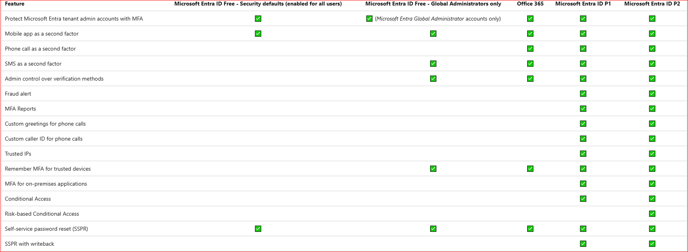Viewport: 688px width, 252px height.
Task: Click Office 365 checkmark for Remember MFA for trusted devices
Action: 530,169
